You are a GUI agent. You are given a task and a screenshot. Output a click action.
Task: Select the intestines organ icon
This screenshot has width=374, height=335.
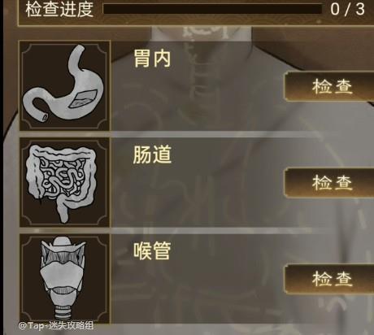click(x=64, y=182)
